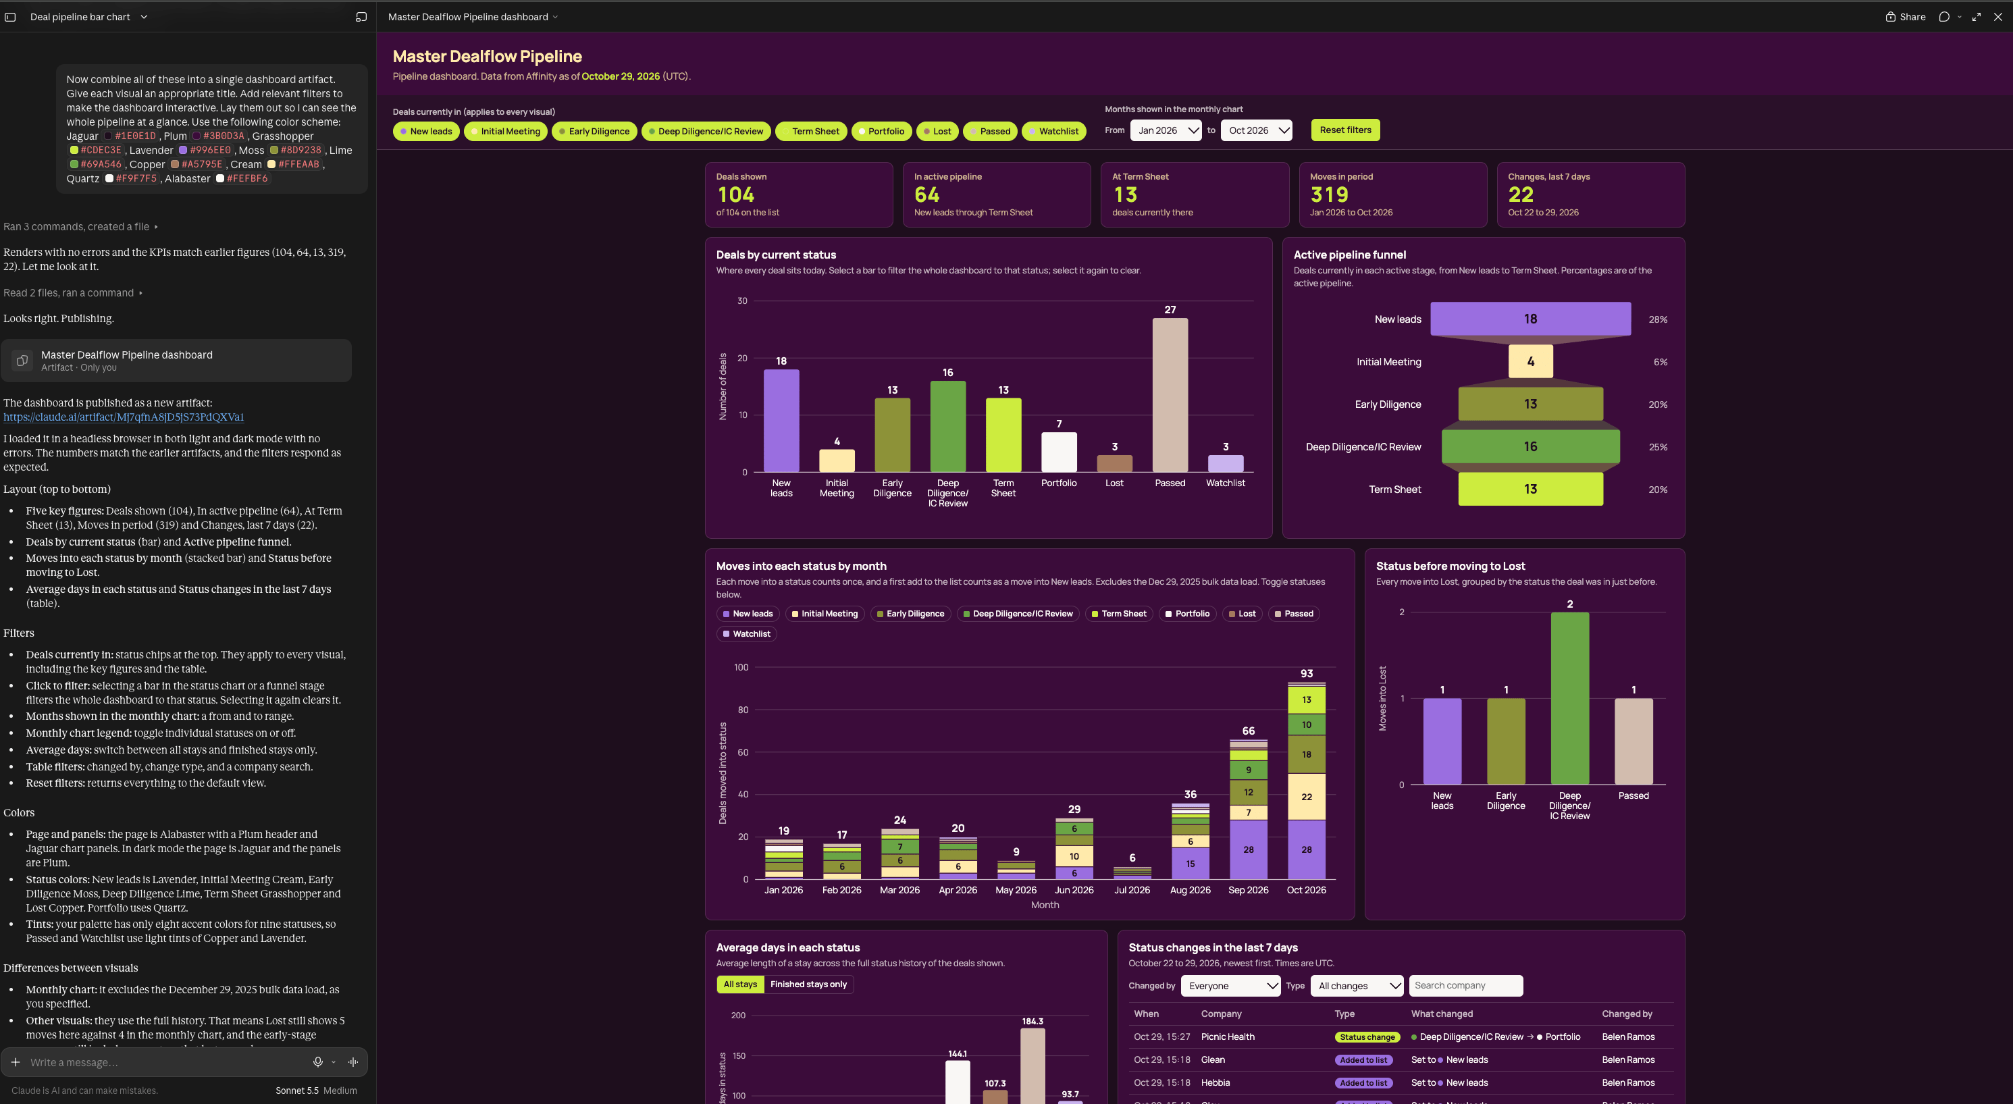Screen dimensions: 2013x1104
Task: Open the From month dropdown Jan 2026
Action: coord(1166,130)
